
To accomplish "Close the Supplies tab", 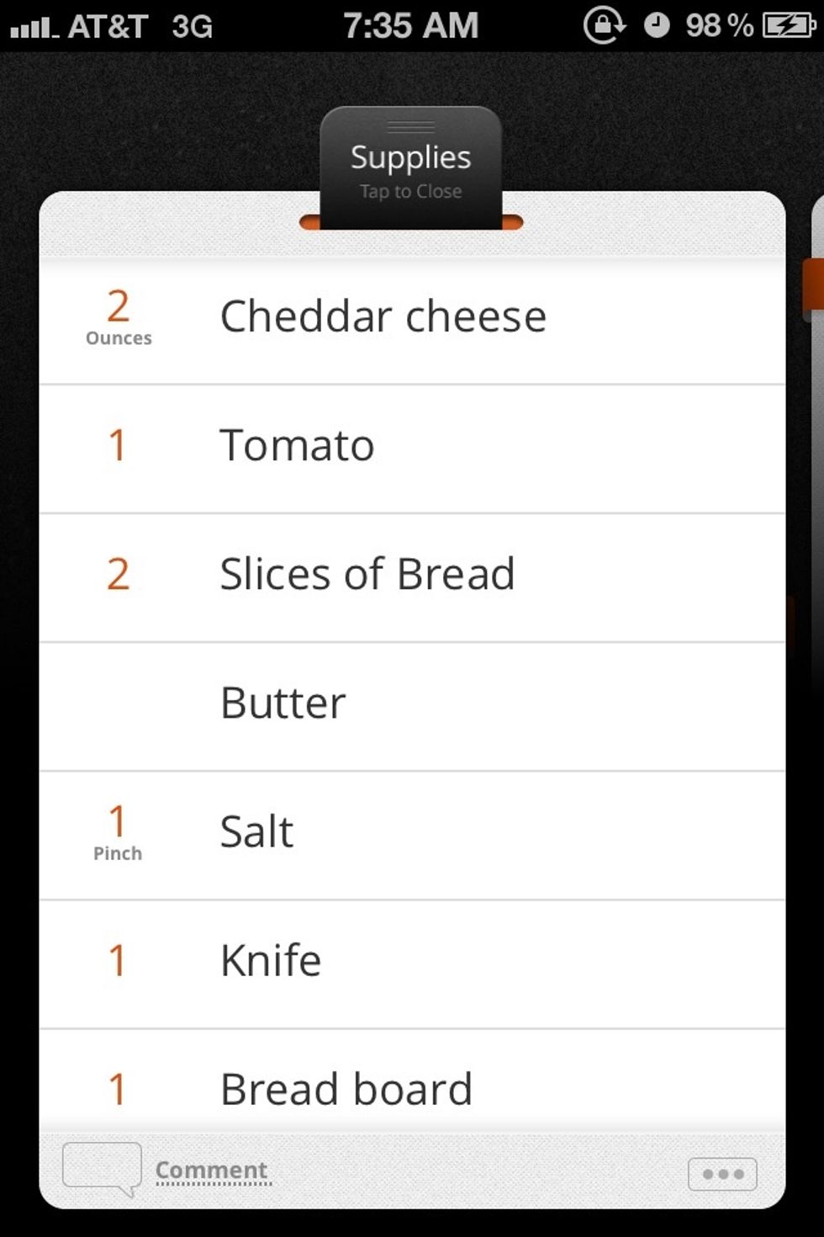I will click(410, 173).
